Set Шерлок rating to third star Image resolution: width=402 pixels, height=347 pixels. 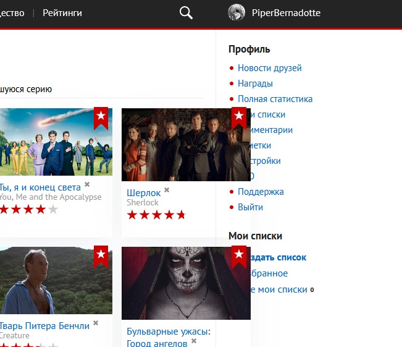pyautogui.click(x=157, y=215)
